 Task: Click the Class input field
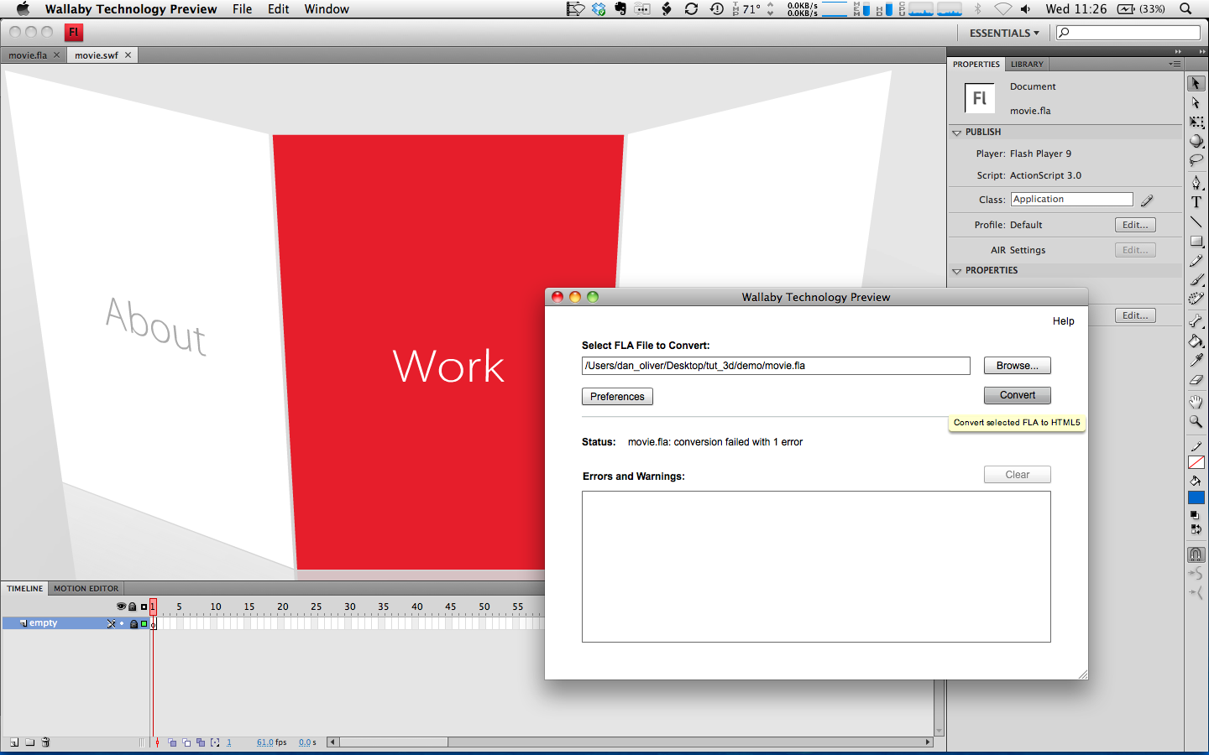[x=1071, y=200]
